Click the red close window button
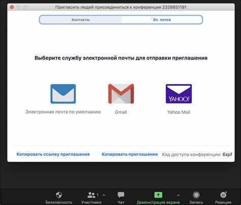The height and width of the screenshot is (205, 241). coord(12,7)
